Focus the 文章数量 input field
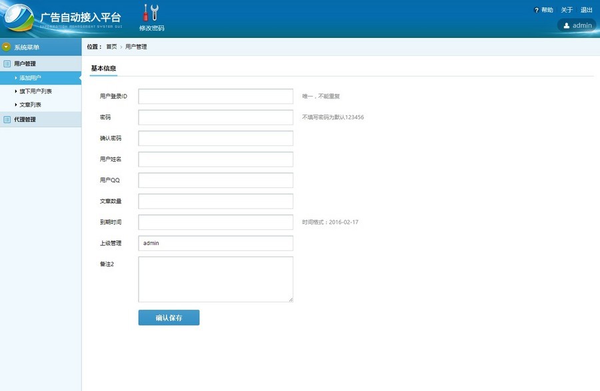Image resolution: width=600 pixels, height=391 pixels. (216, 201)
